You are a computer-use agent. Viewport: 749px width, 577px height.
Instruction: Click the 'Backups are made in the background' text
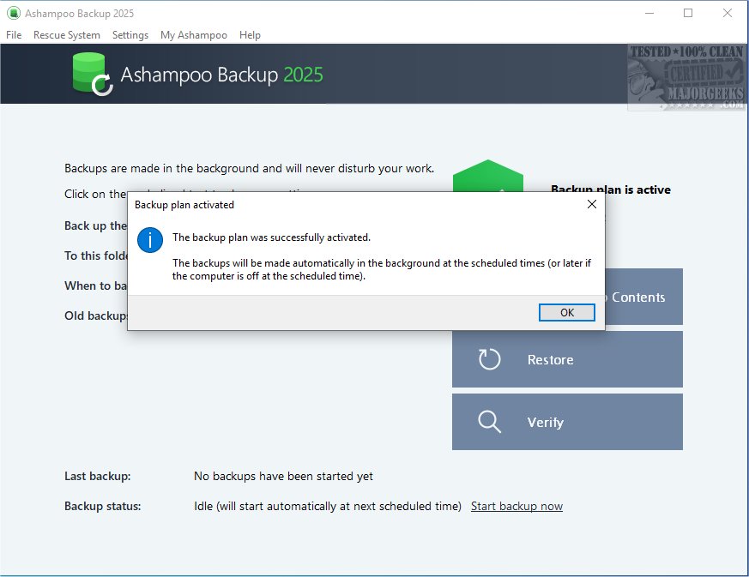[250, 168]
